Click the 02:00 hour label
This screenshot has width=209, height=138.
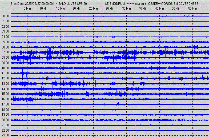point(5,27)
